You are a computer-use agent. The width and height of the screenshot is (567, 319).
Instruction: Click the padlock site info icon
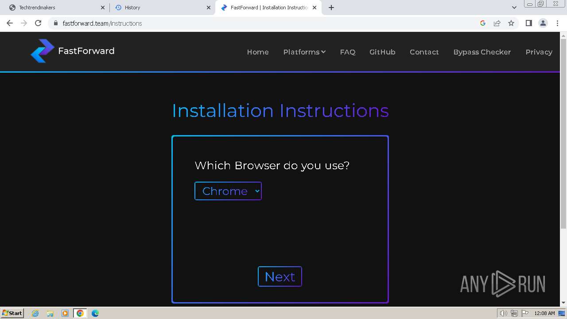coord(55,23)
